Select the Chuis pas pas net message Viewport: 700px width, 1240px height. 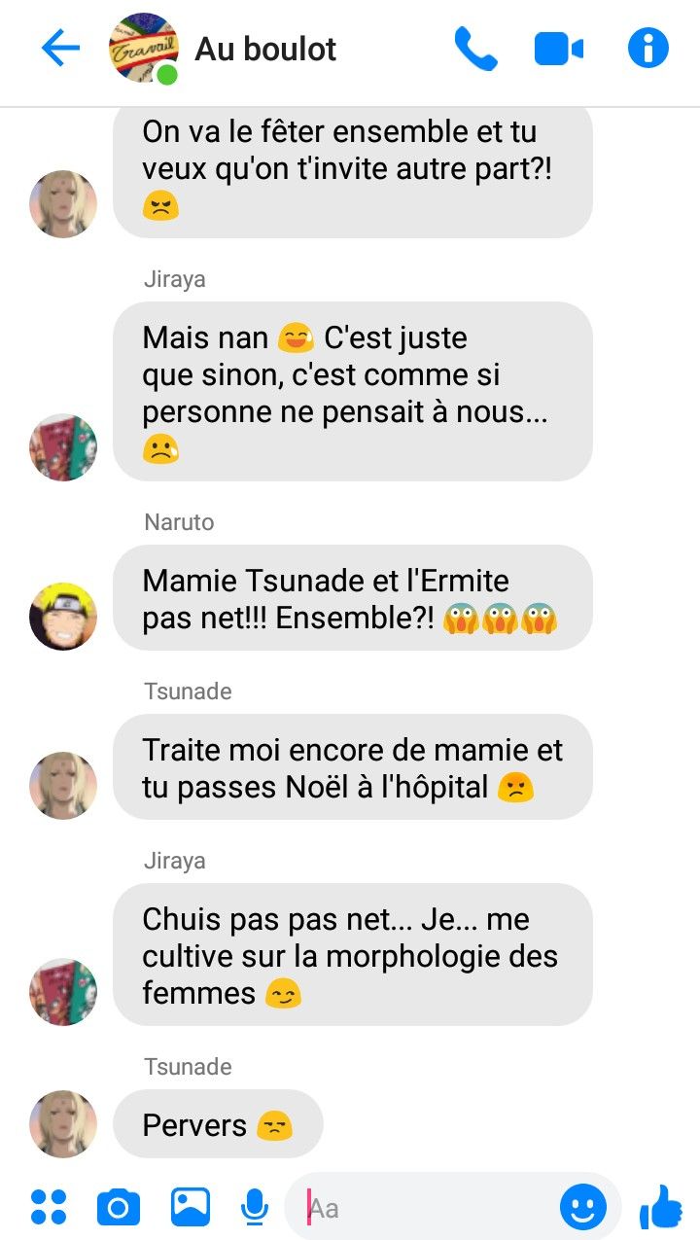click(353, 955)
